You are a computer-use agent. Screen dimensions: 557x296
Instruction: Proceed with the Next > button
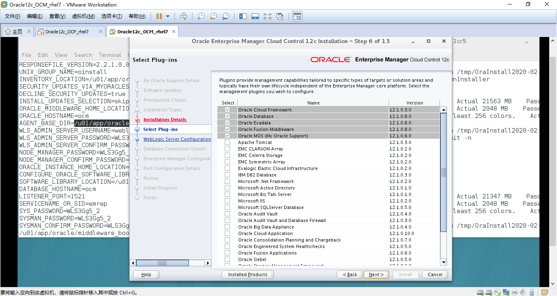tap(376, 274)
